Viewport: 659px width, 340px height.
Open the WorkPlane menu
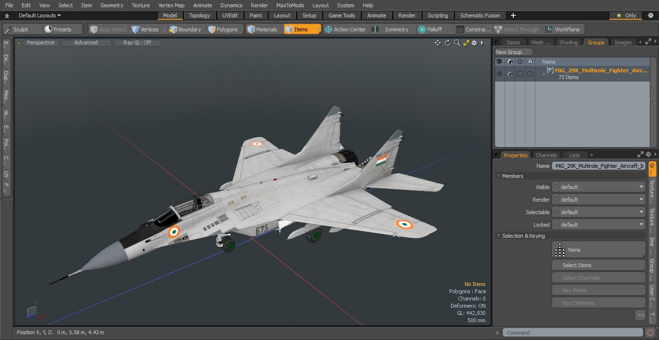563,29
